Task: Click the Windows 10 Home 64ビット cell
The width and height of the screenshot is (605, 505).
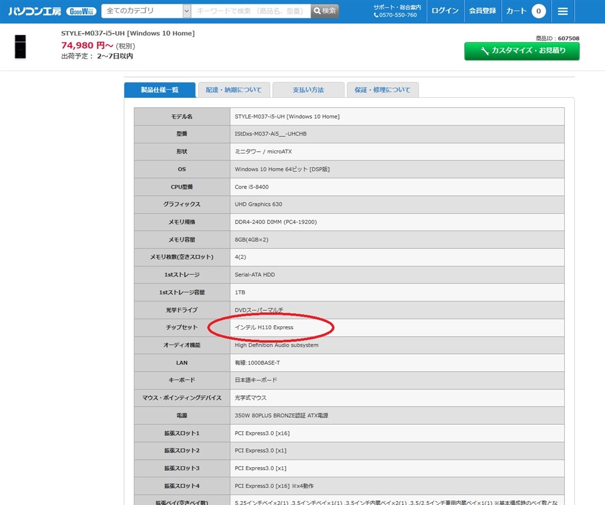Action: click(397, 169)
